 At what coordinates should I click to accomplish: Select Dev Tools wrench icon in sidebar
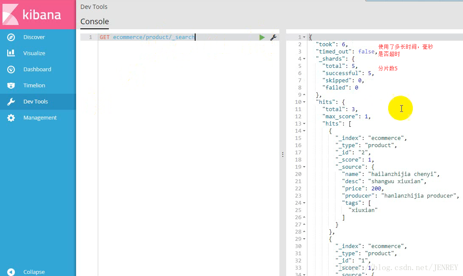(x=11, y=102)
